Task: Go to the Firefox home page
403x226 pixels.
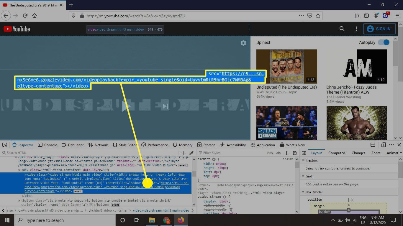Action: tap(35, 16)
